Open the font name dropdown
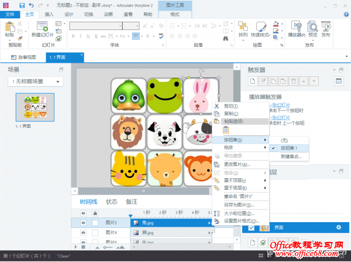Image resolution: width=351 pixels, height=262 pixels. click(x=120, y=26)
